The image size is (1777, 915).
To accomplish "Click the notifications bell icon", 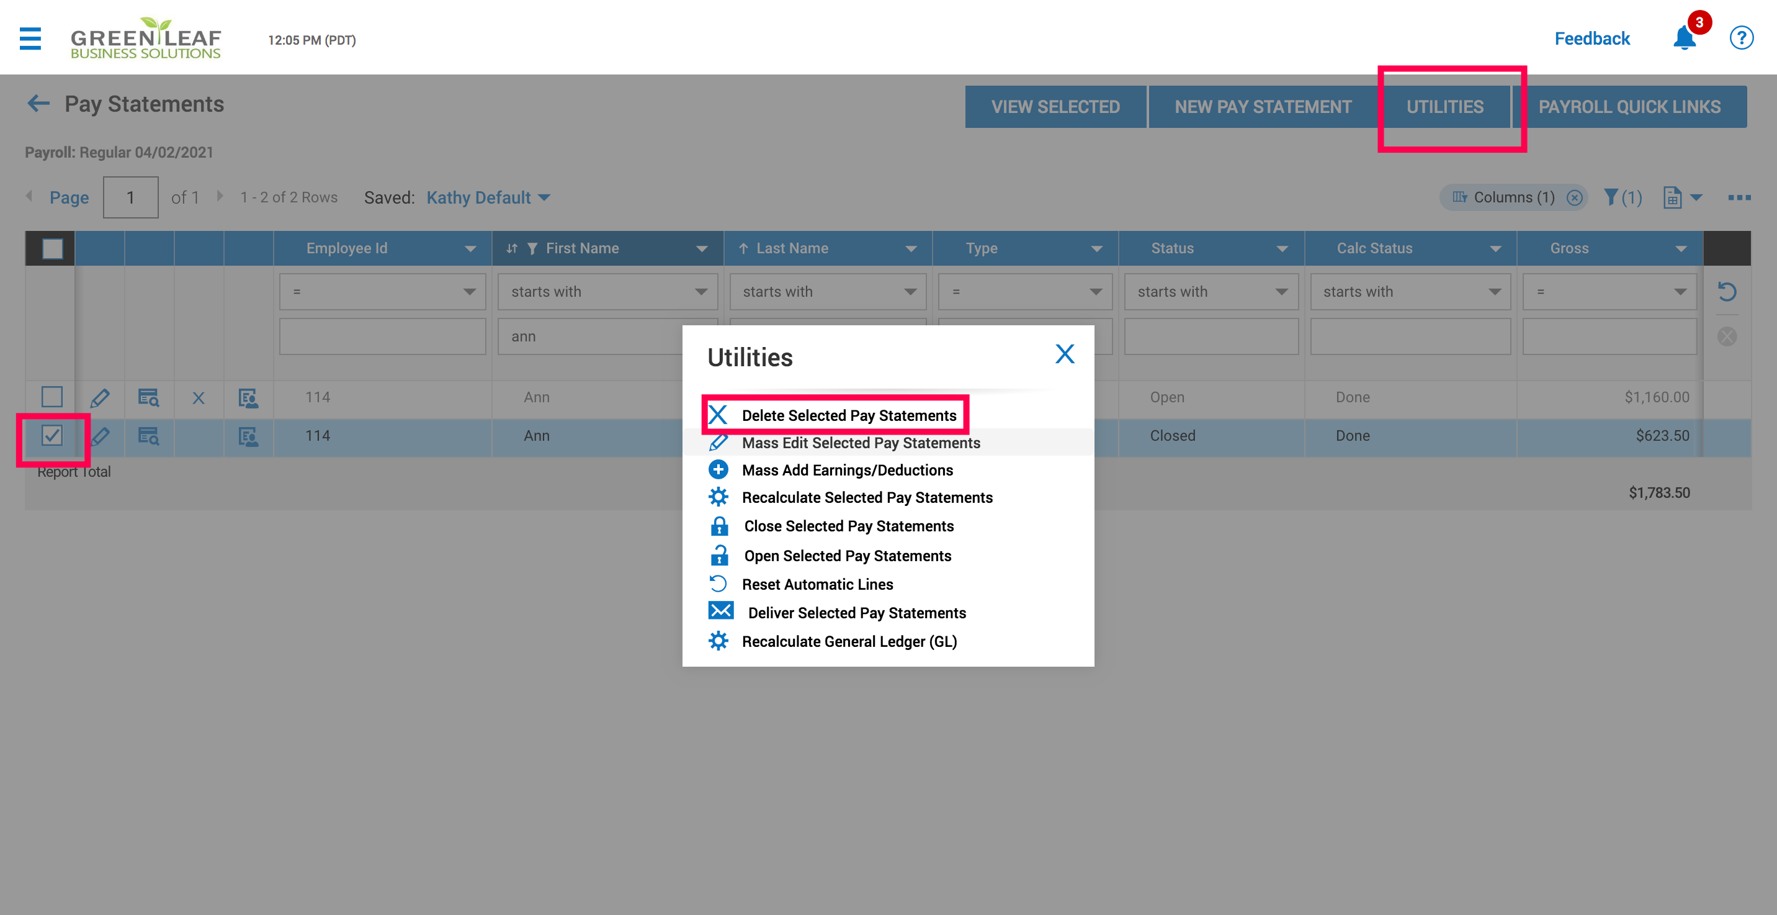I will click(1684, 38).
